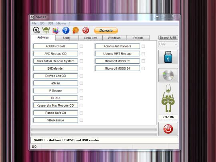Click the SARDU Multiboot CD/DVD creator text
Image resolution: width=216 pixels, height=162 pixels.
[x=66, y=140]
